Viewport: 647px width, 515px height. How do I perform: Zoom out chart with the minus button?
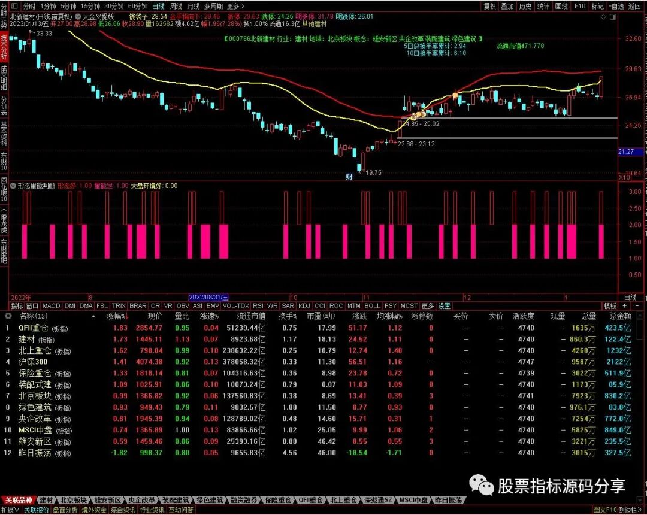[637, 306]
